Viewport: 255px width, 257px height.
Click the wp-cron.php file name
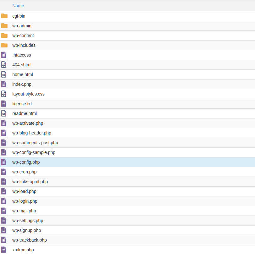tap(25, 172)
